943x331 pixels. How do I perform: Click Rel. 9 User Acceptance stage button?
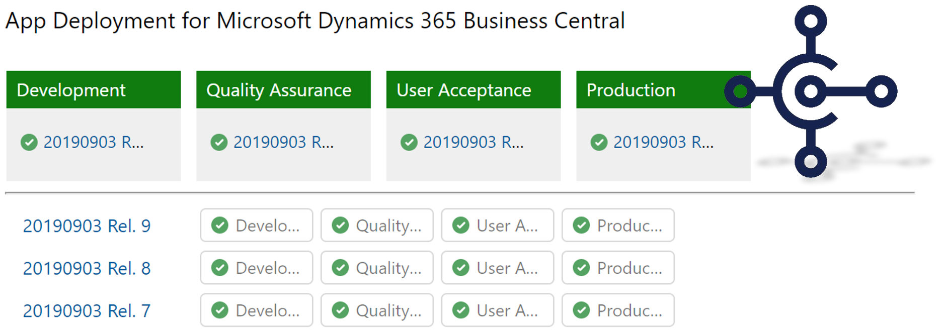tap(497, 226)
